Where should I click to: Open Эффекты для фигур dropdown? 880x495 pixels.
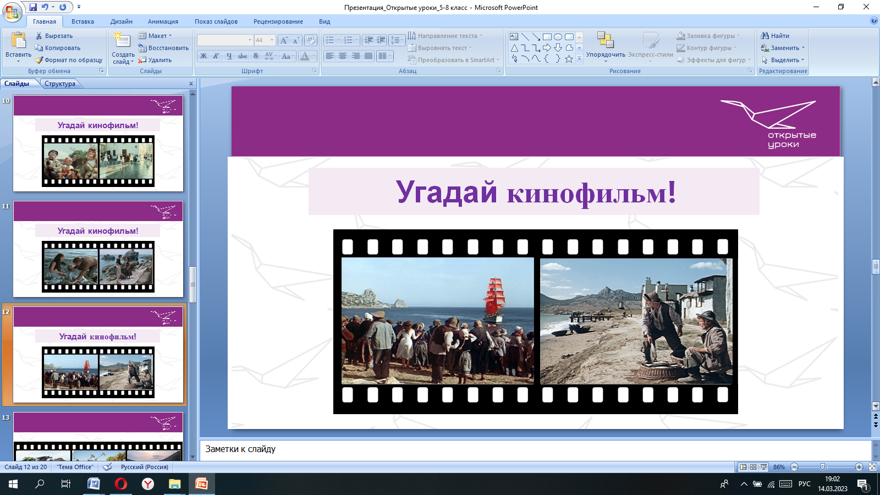pyautogui.click(x=714, y=60)
